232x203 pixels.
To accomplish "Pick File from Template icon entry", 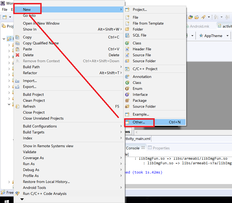I will pyautogui.click(x=155, y=23).
